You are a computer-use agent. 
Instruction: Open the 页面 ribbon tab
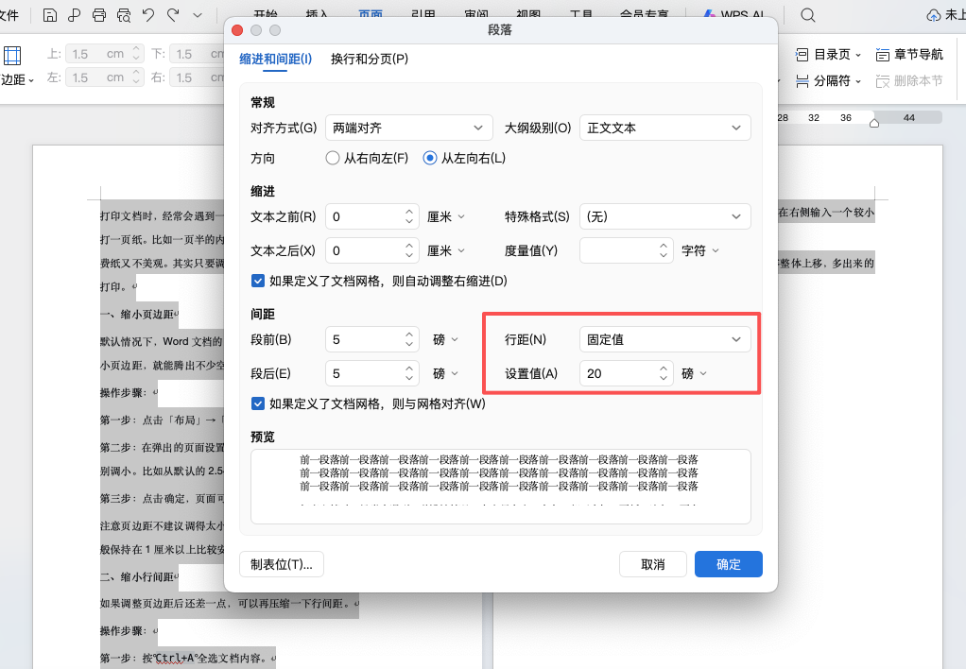[371, 15]
